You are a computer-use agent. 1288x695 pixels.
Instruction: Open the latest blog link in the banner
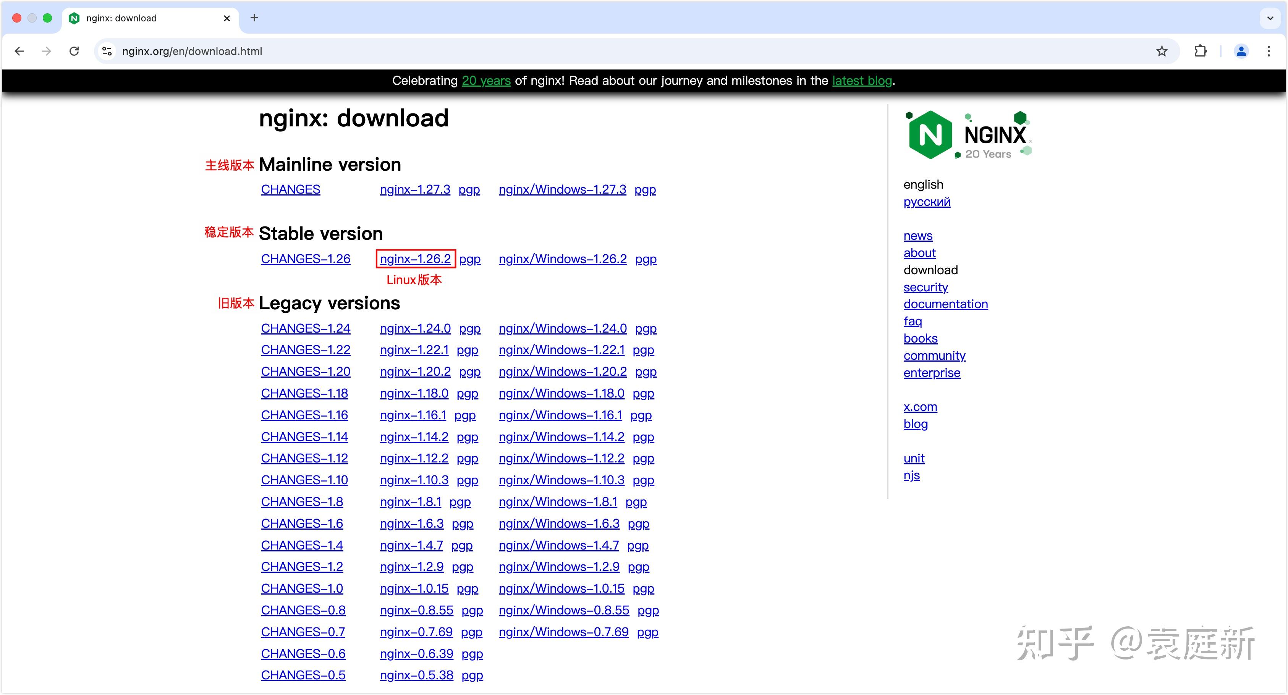click(x=861, y=81)
